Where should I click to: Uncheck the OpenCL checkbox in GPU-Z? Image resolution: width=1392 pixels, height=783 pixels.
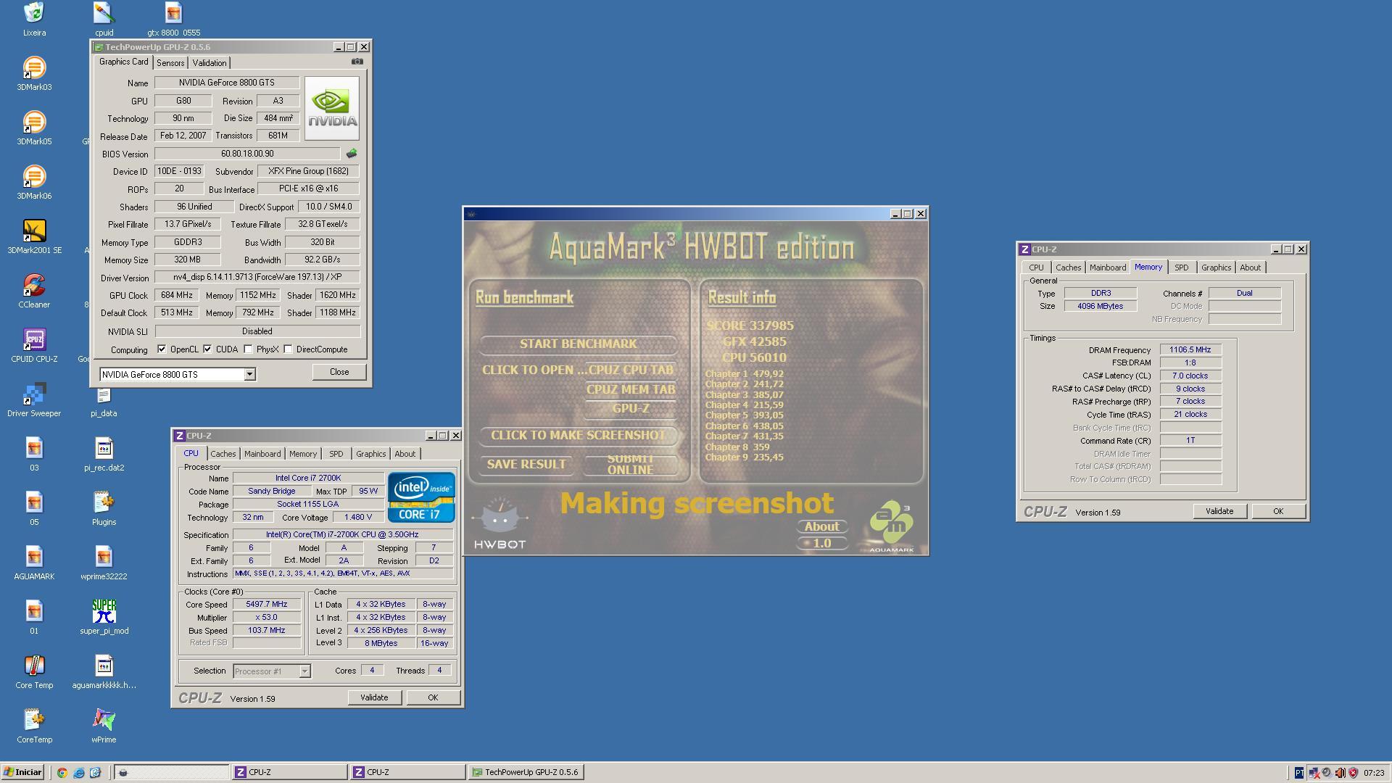pos(162,349)
